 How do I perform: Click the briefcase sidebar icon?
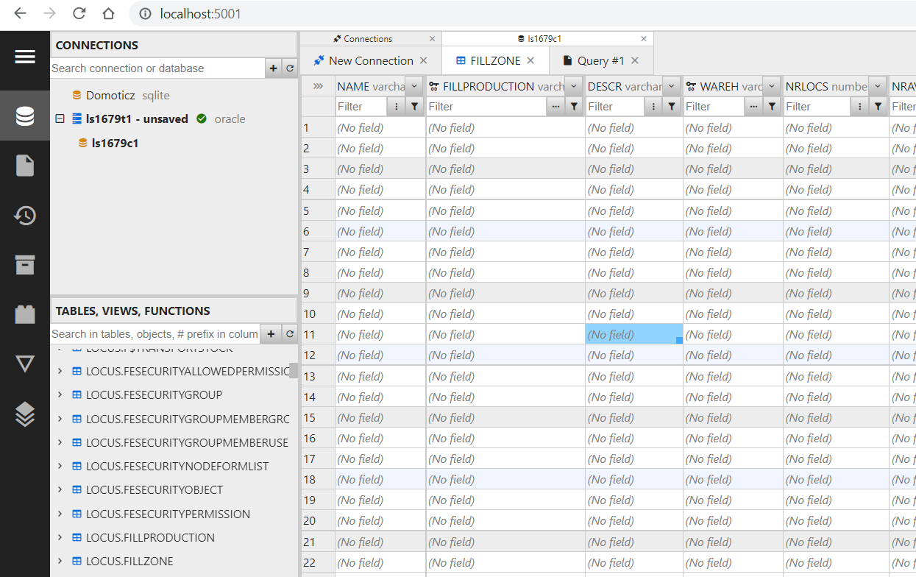(25, 314)
